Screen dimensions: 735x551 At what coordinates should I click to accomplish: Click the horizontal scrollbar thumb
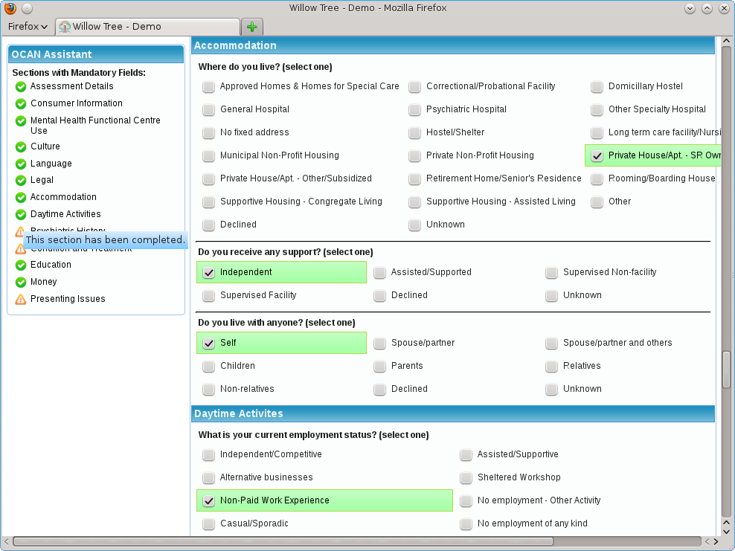click(x=283, y=541)
